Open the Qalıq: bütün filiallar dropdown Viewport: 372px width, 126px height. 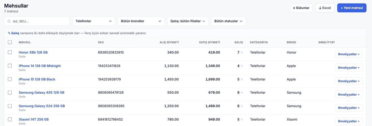(188, 21)
